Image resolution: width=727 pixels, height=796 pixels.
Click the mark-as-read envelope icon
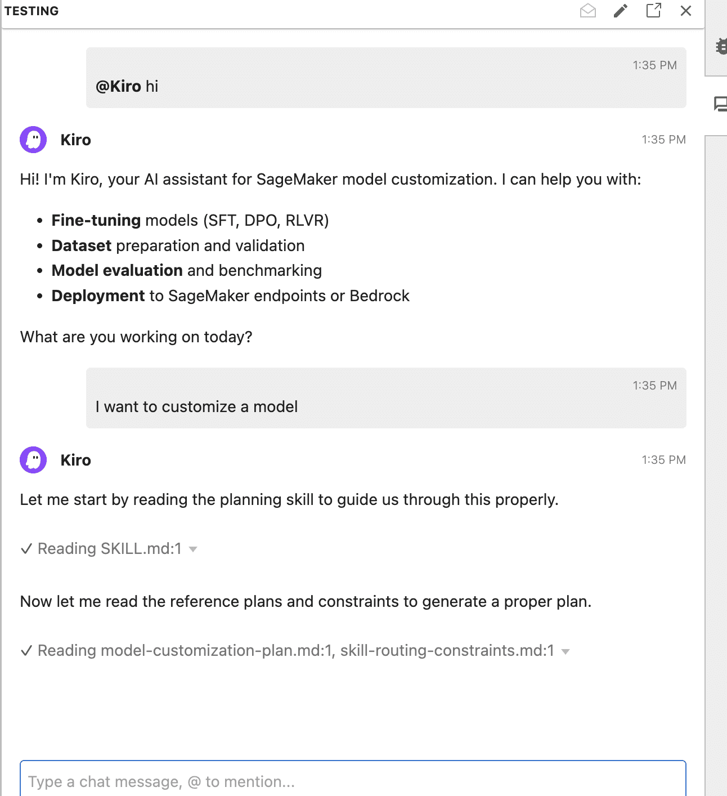pyautogui.click(x=588, y=11)
